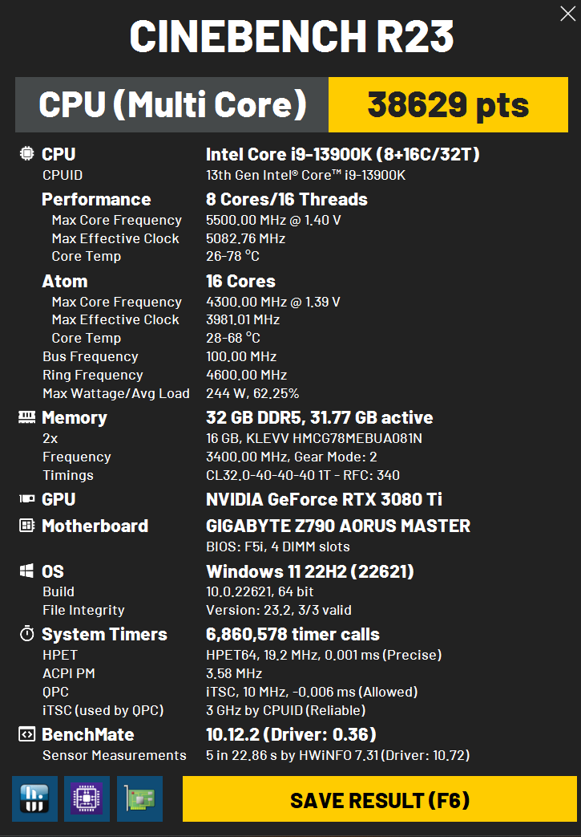Click the RAM stick icon next to Memory
Screen dimensions: 581x837
[26, 417]
